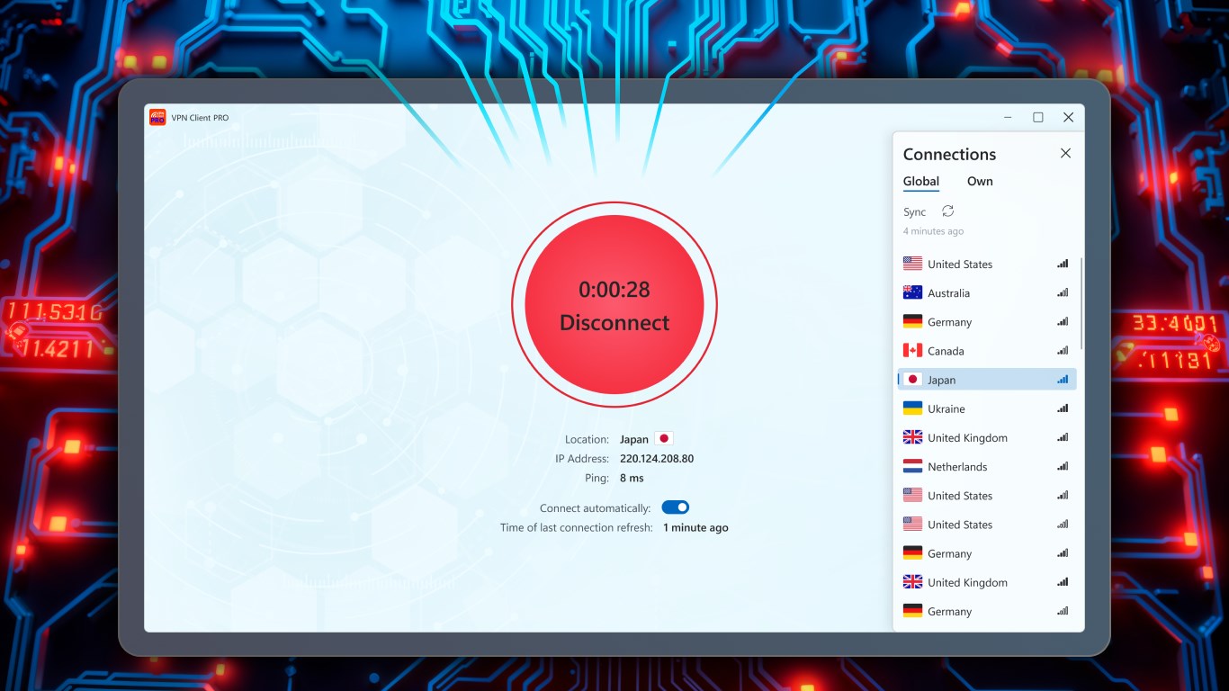
Task: Click the Germany flag icon
Action: coord(911,321)
